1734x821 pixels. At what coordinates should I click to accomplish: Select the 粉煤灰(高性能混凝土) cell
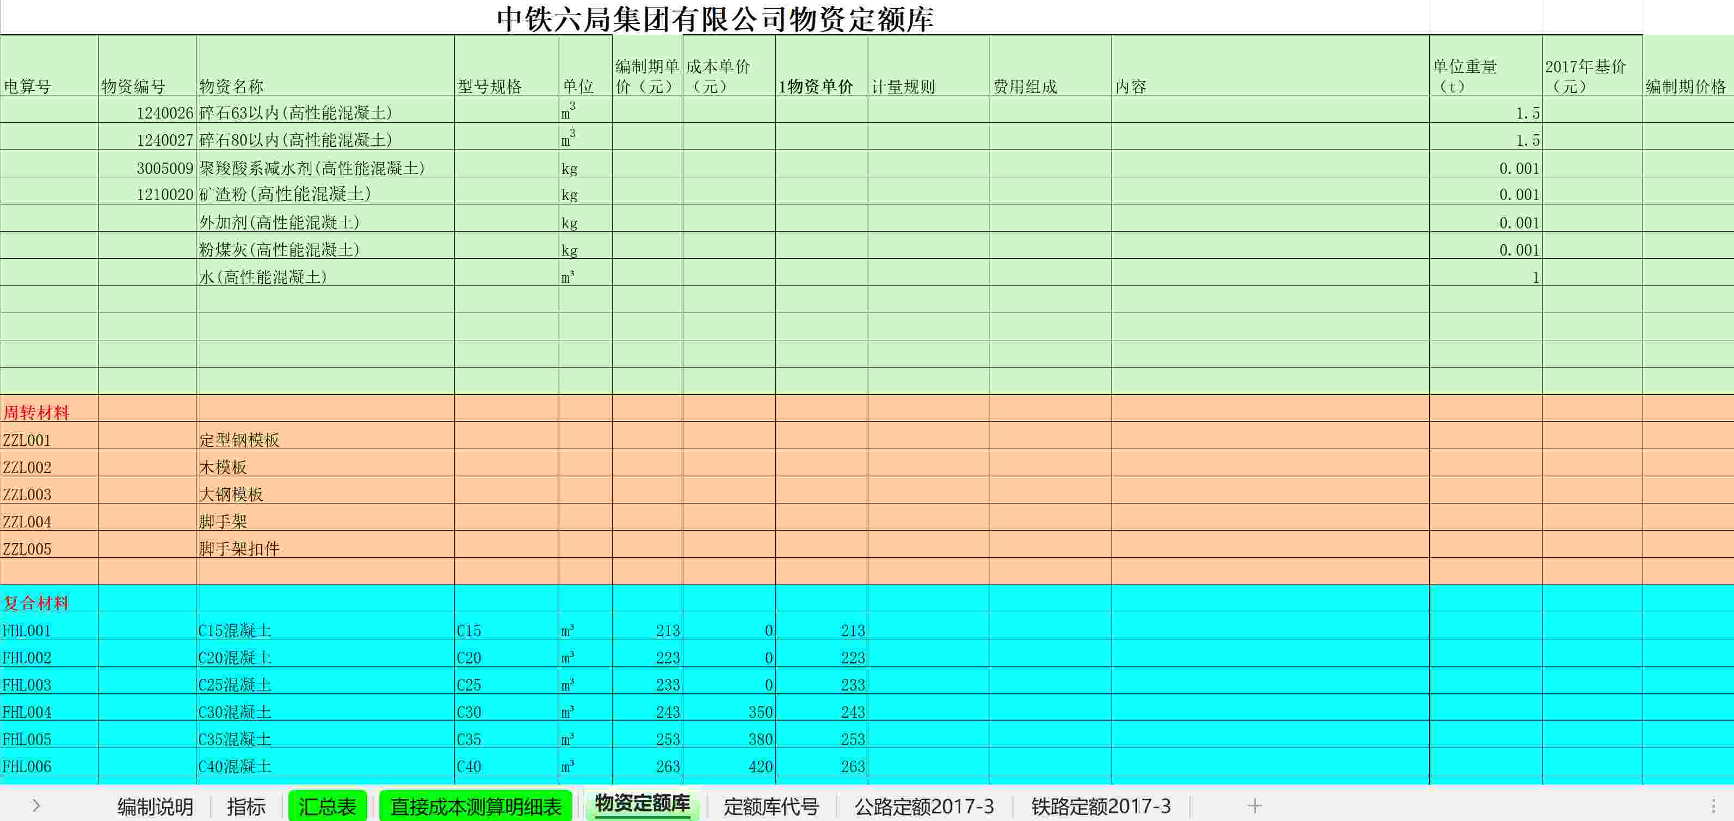pos(325,246)
